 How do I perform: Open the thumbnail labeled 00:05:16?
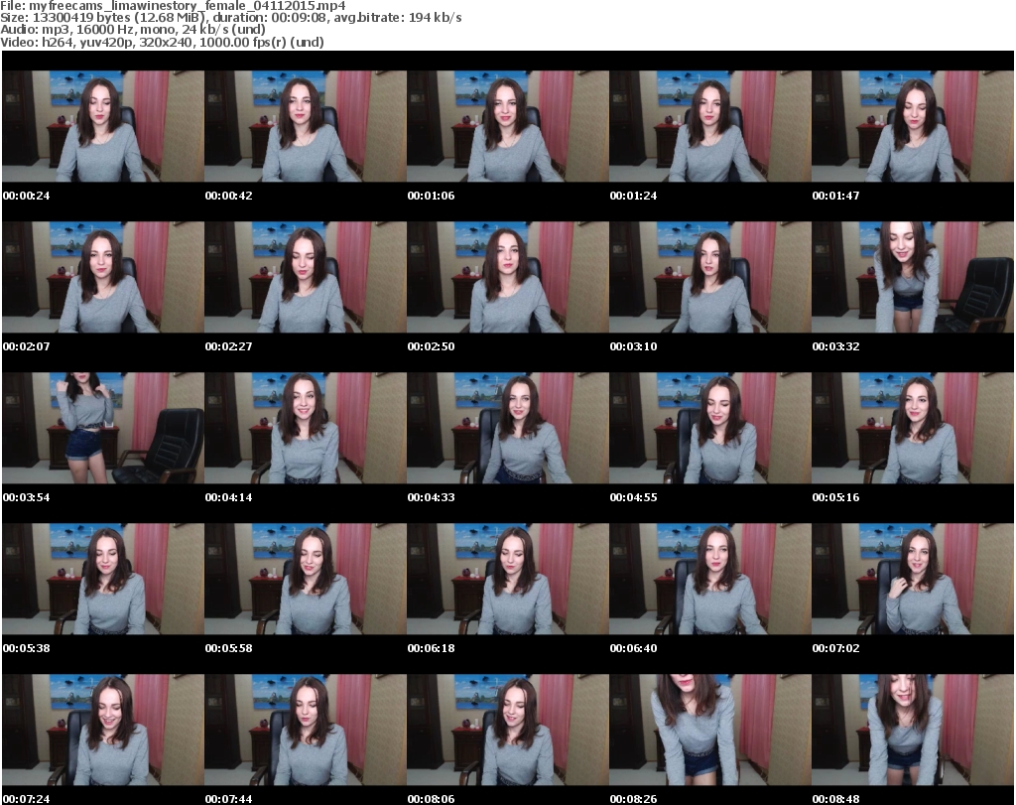point(912,428)
